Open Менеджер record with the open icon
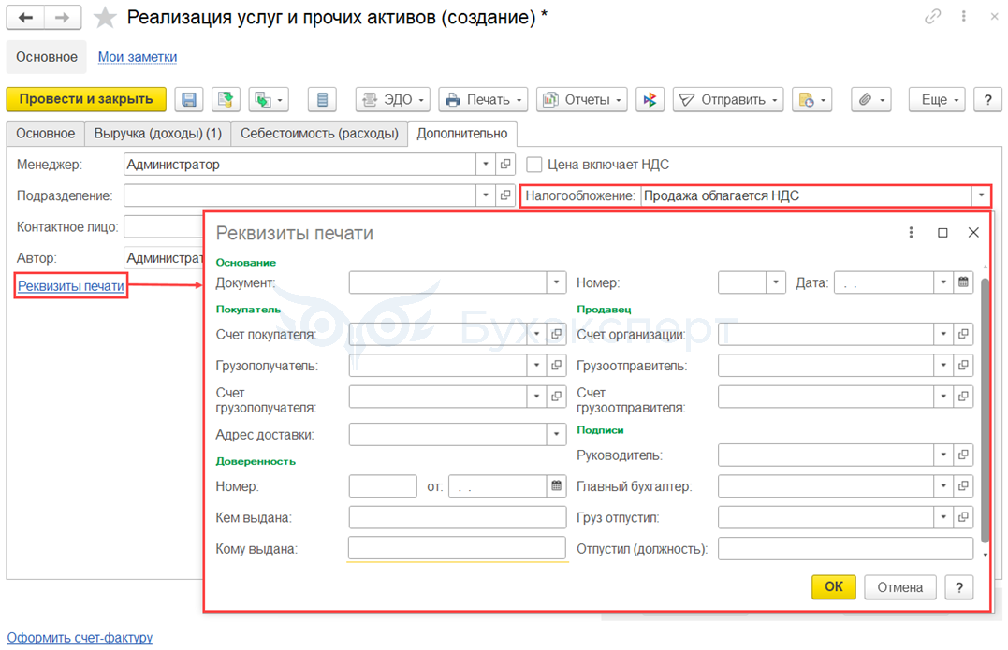Screen dimensions: 1008x650 [x=506, y=165]
